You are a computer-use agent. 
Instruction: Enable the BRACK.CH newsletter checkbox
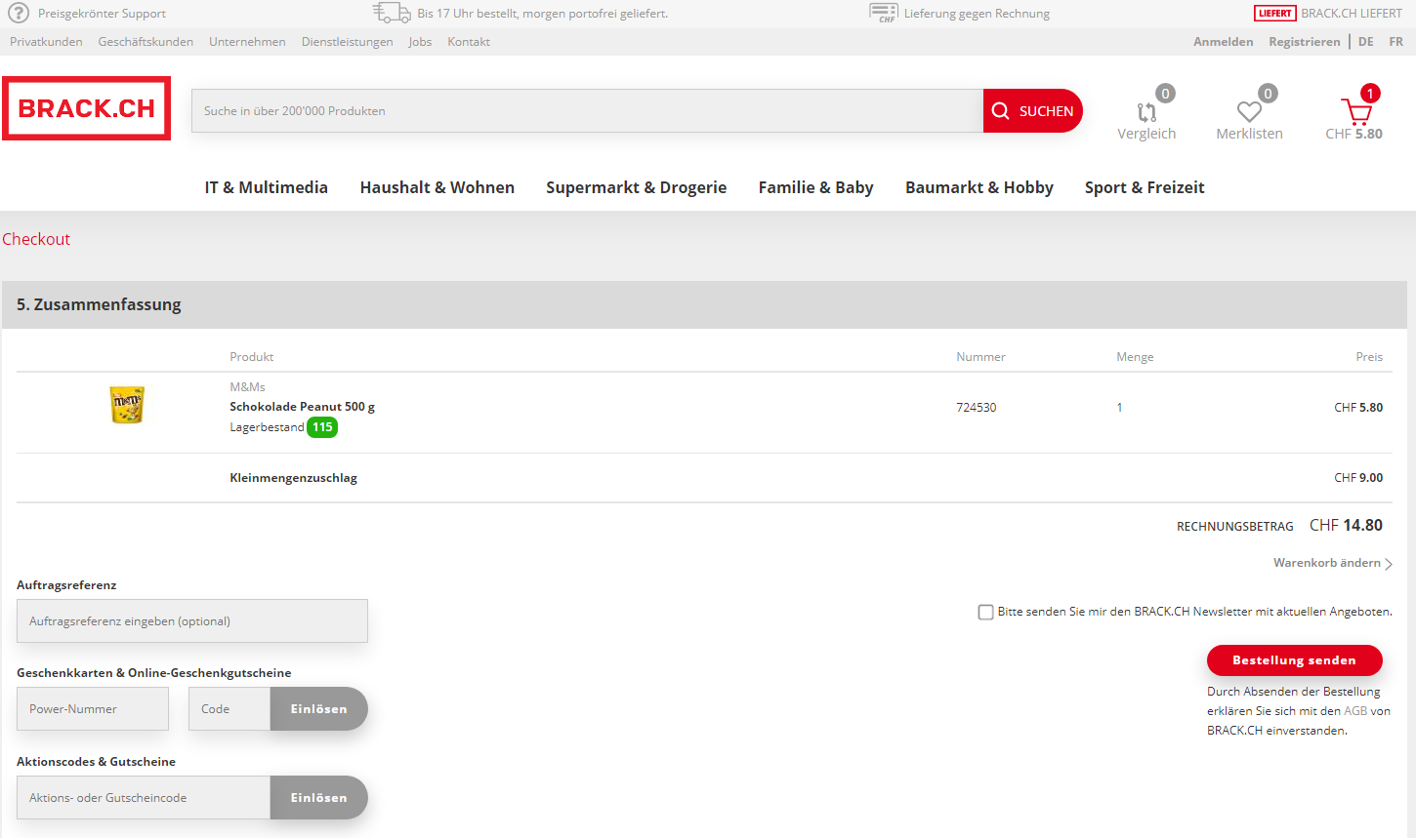(x=985, y=613)
